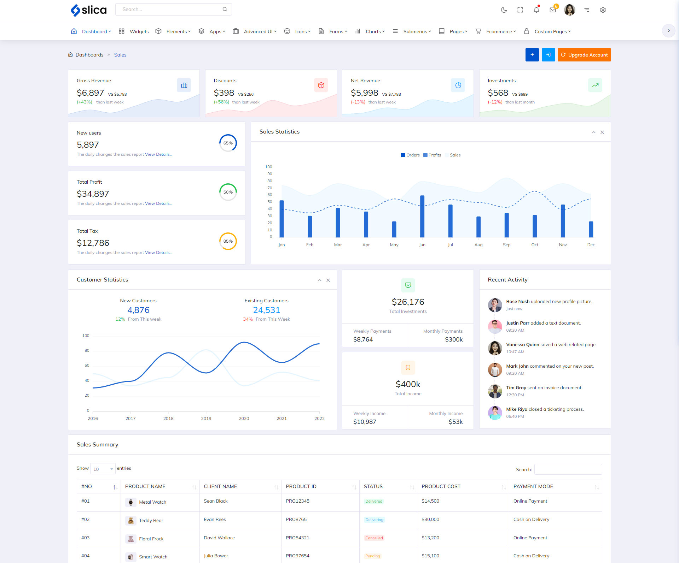Click the Total Tax 85% progress ring
Screen dimensions: 679x563
point(228,241)
